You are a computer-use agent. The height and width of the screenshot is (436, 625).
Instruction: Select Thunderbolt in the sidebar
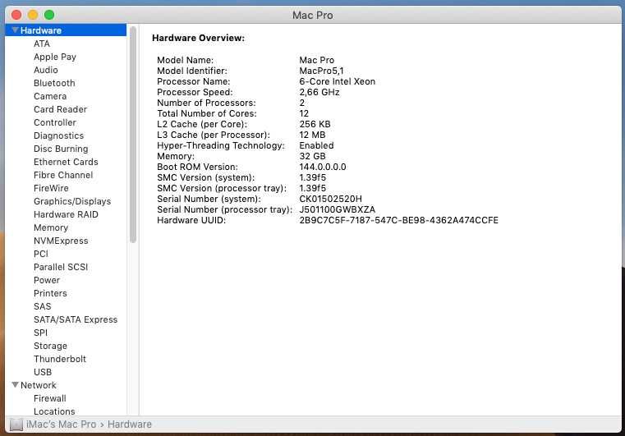60,360
